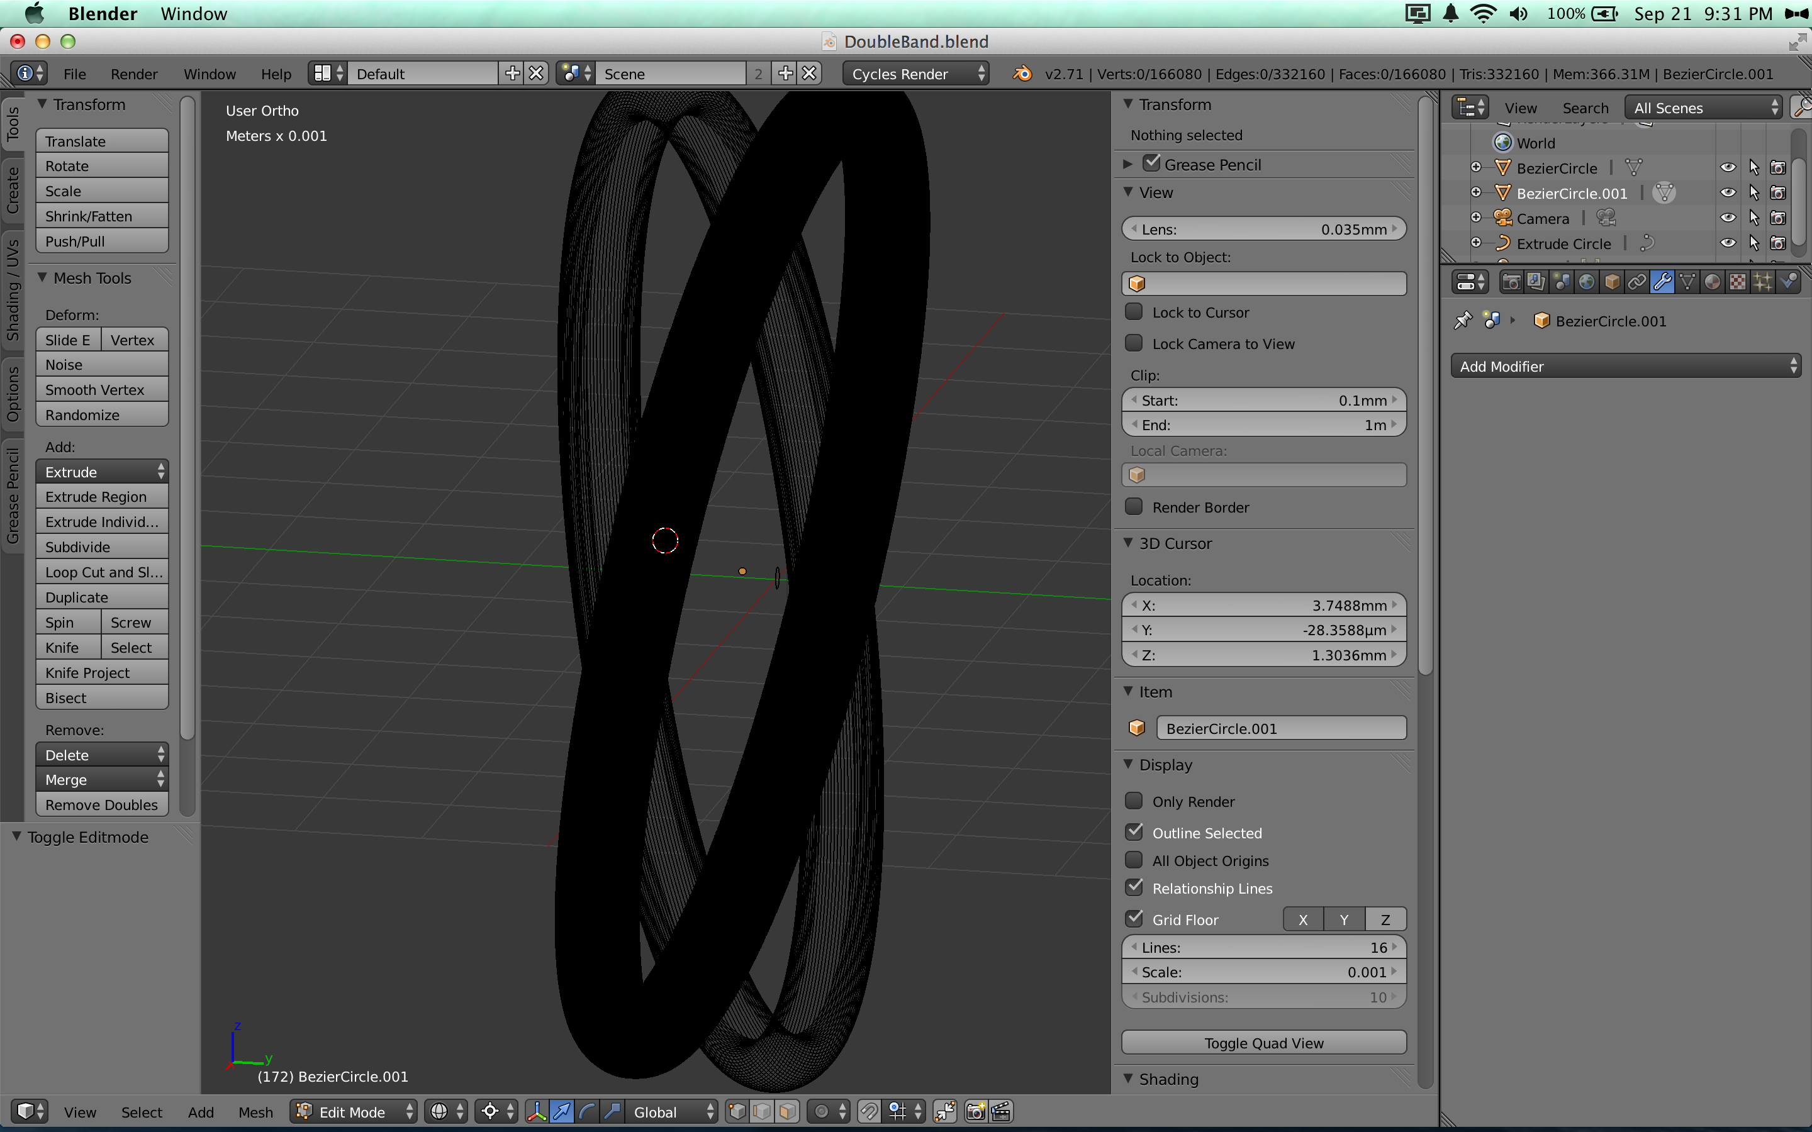Switch to Vertex select mode
Screen dimensions: 1812x1132
tap(737, 1111)
